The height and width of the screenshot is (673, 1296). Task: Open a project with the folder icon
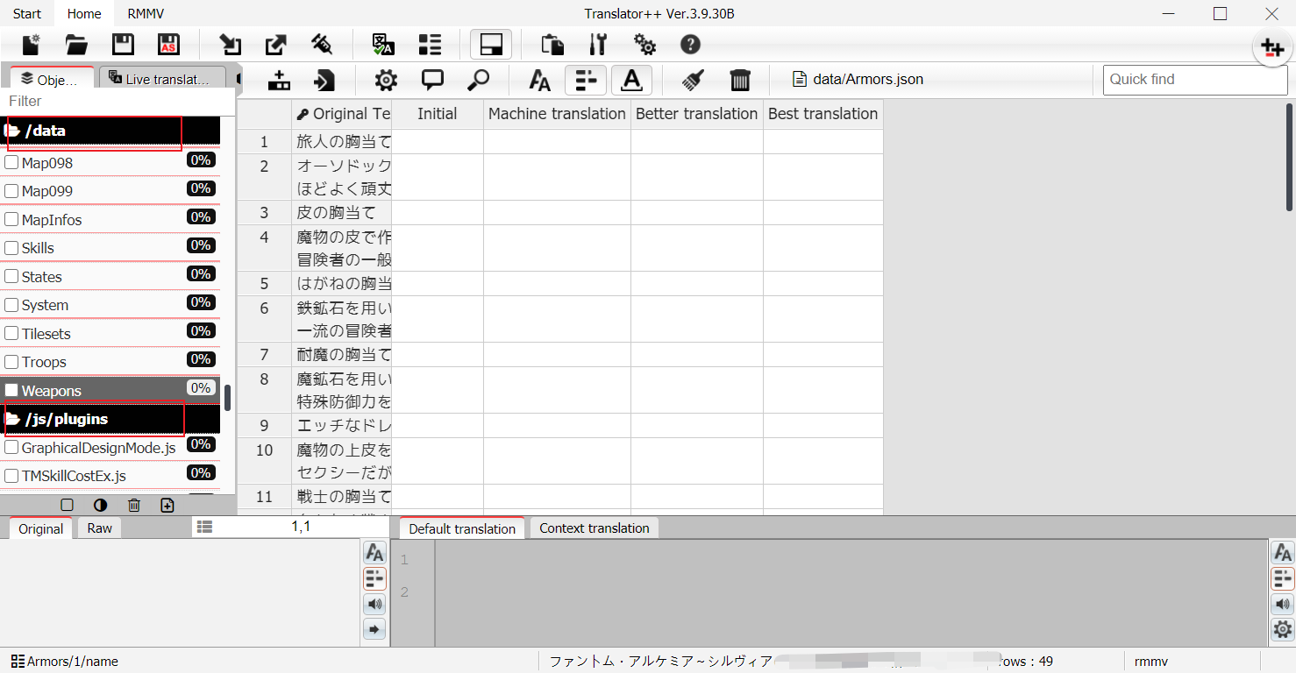tap(76, 44)
